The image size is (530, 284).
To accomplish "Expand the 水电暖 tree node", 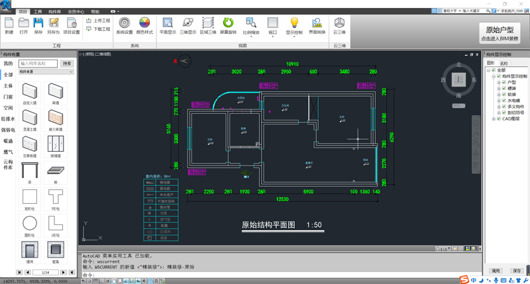I will coord(499,101).
